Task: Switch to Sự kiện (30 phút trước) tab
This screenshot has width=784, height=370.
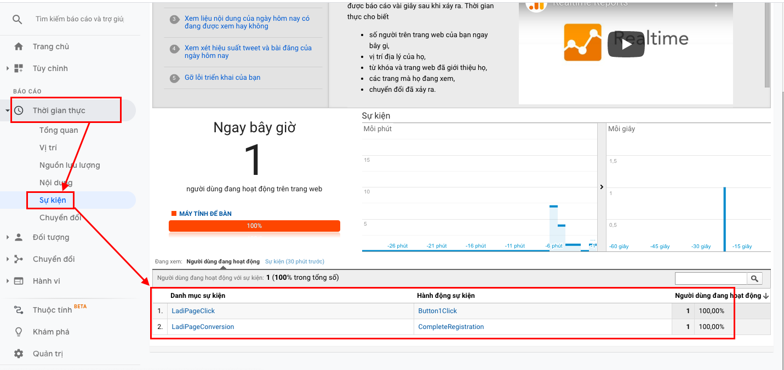Action: 294,262
